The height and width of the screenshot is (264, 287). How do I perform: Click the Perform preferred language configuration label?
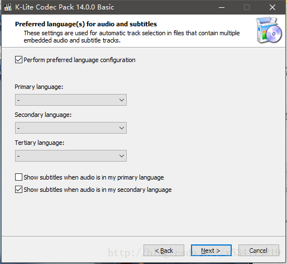click(79, 60)
